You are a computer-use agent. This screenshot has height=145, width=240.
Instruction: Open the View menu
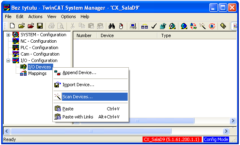52,17
